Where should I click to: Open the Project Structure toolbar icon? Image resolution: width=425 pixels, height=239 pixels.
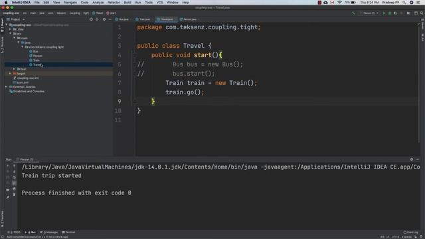coord(408,13)
